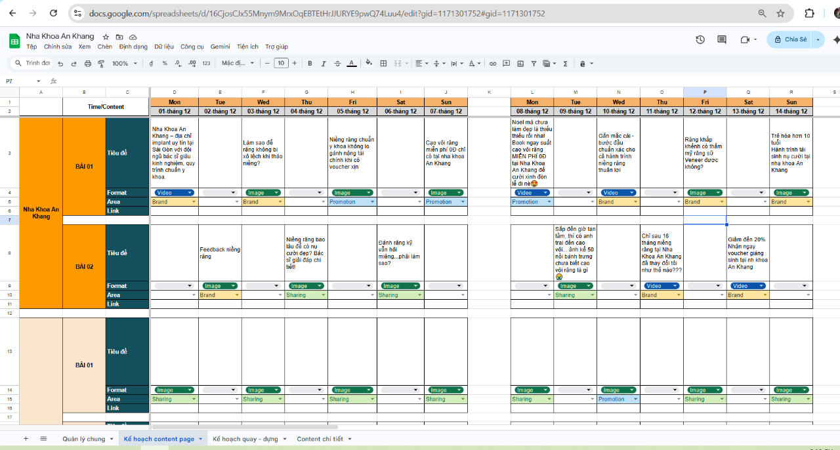Decrease font size with minus button
This screenshot has height=450, width=840.
tap(267, 64)
